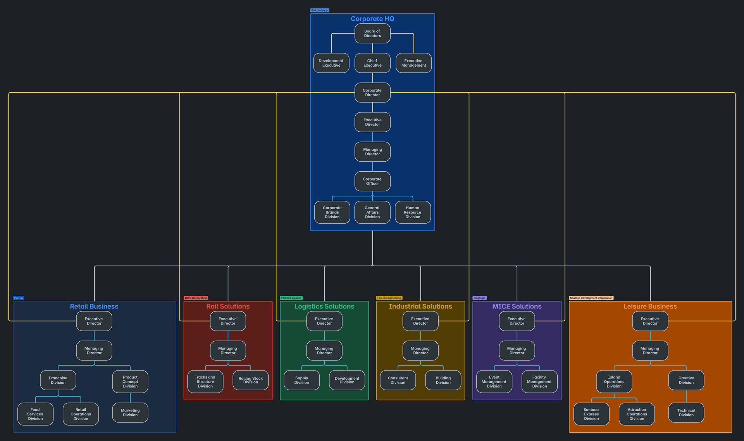Select the Consultant Division node
This screenshot has height=441, width=744.
pyautogui.click(x=398, y=380)
